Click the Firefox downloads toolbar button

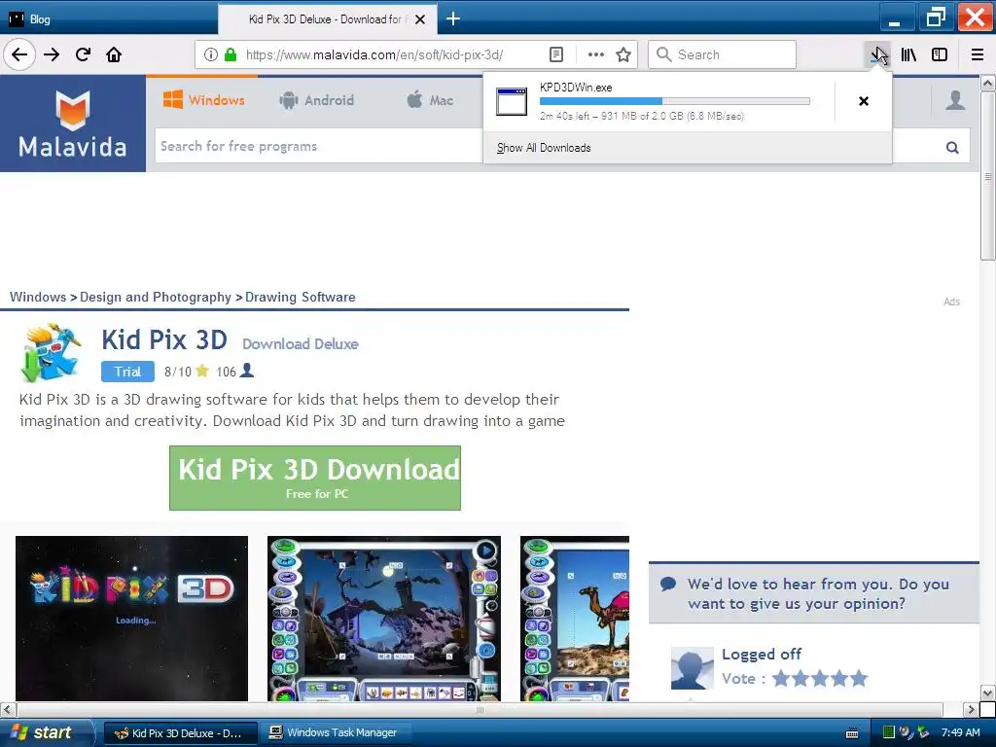pos(878,54)
